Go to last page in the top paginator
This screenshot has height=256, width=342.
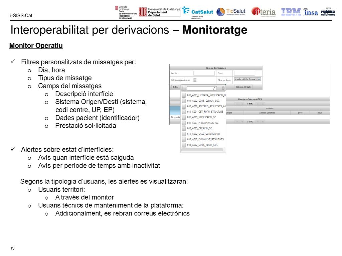coord(263,104)
